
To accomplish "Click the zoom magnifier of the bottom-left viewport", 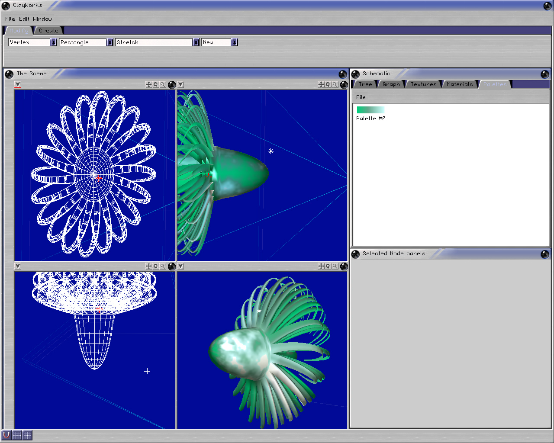I will [x=163, y=266].
